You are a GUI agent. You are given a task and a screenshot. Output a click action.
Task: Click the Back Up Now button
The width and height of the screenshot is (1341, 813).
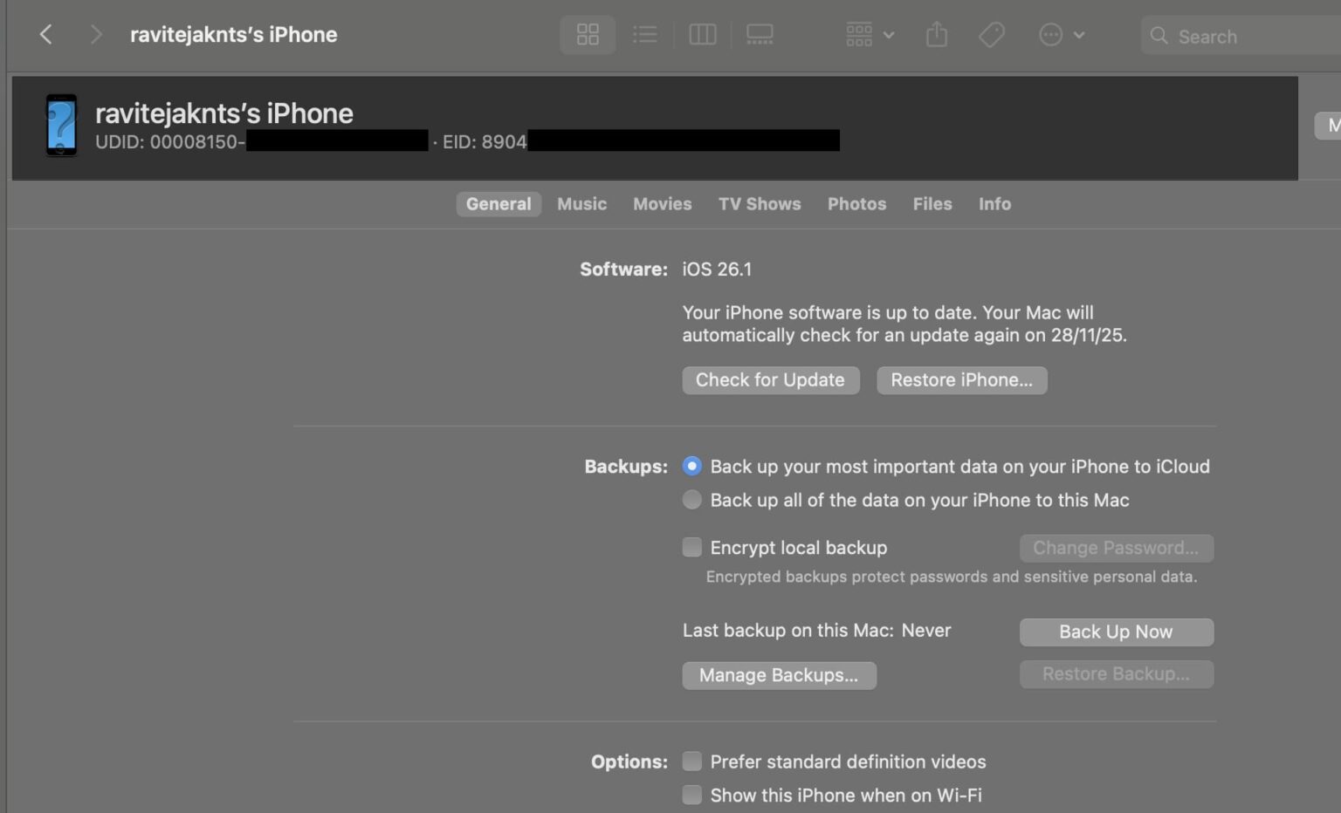(1116, 632)
